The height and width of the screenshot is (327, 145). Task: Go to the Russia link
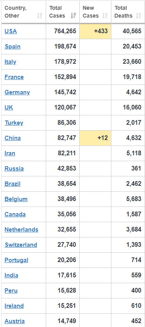coord(14,169)
